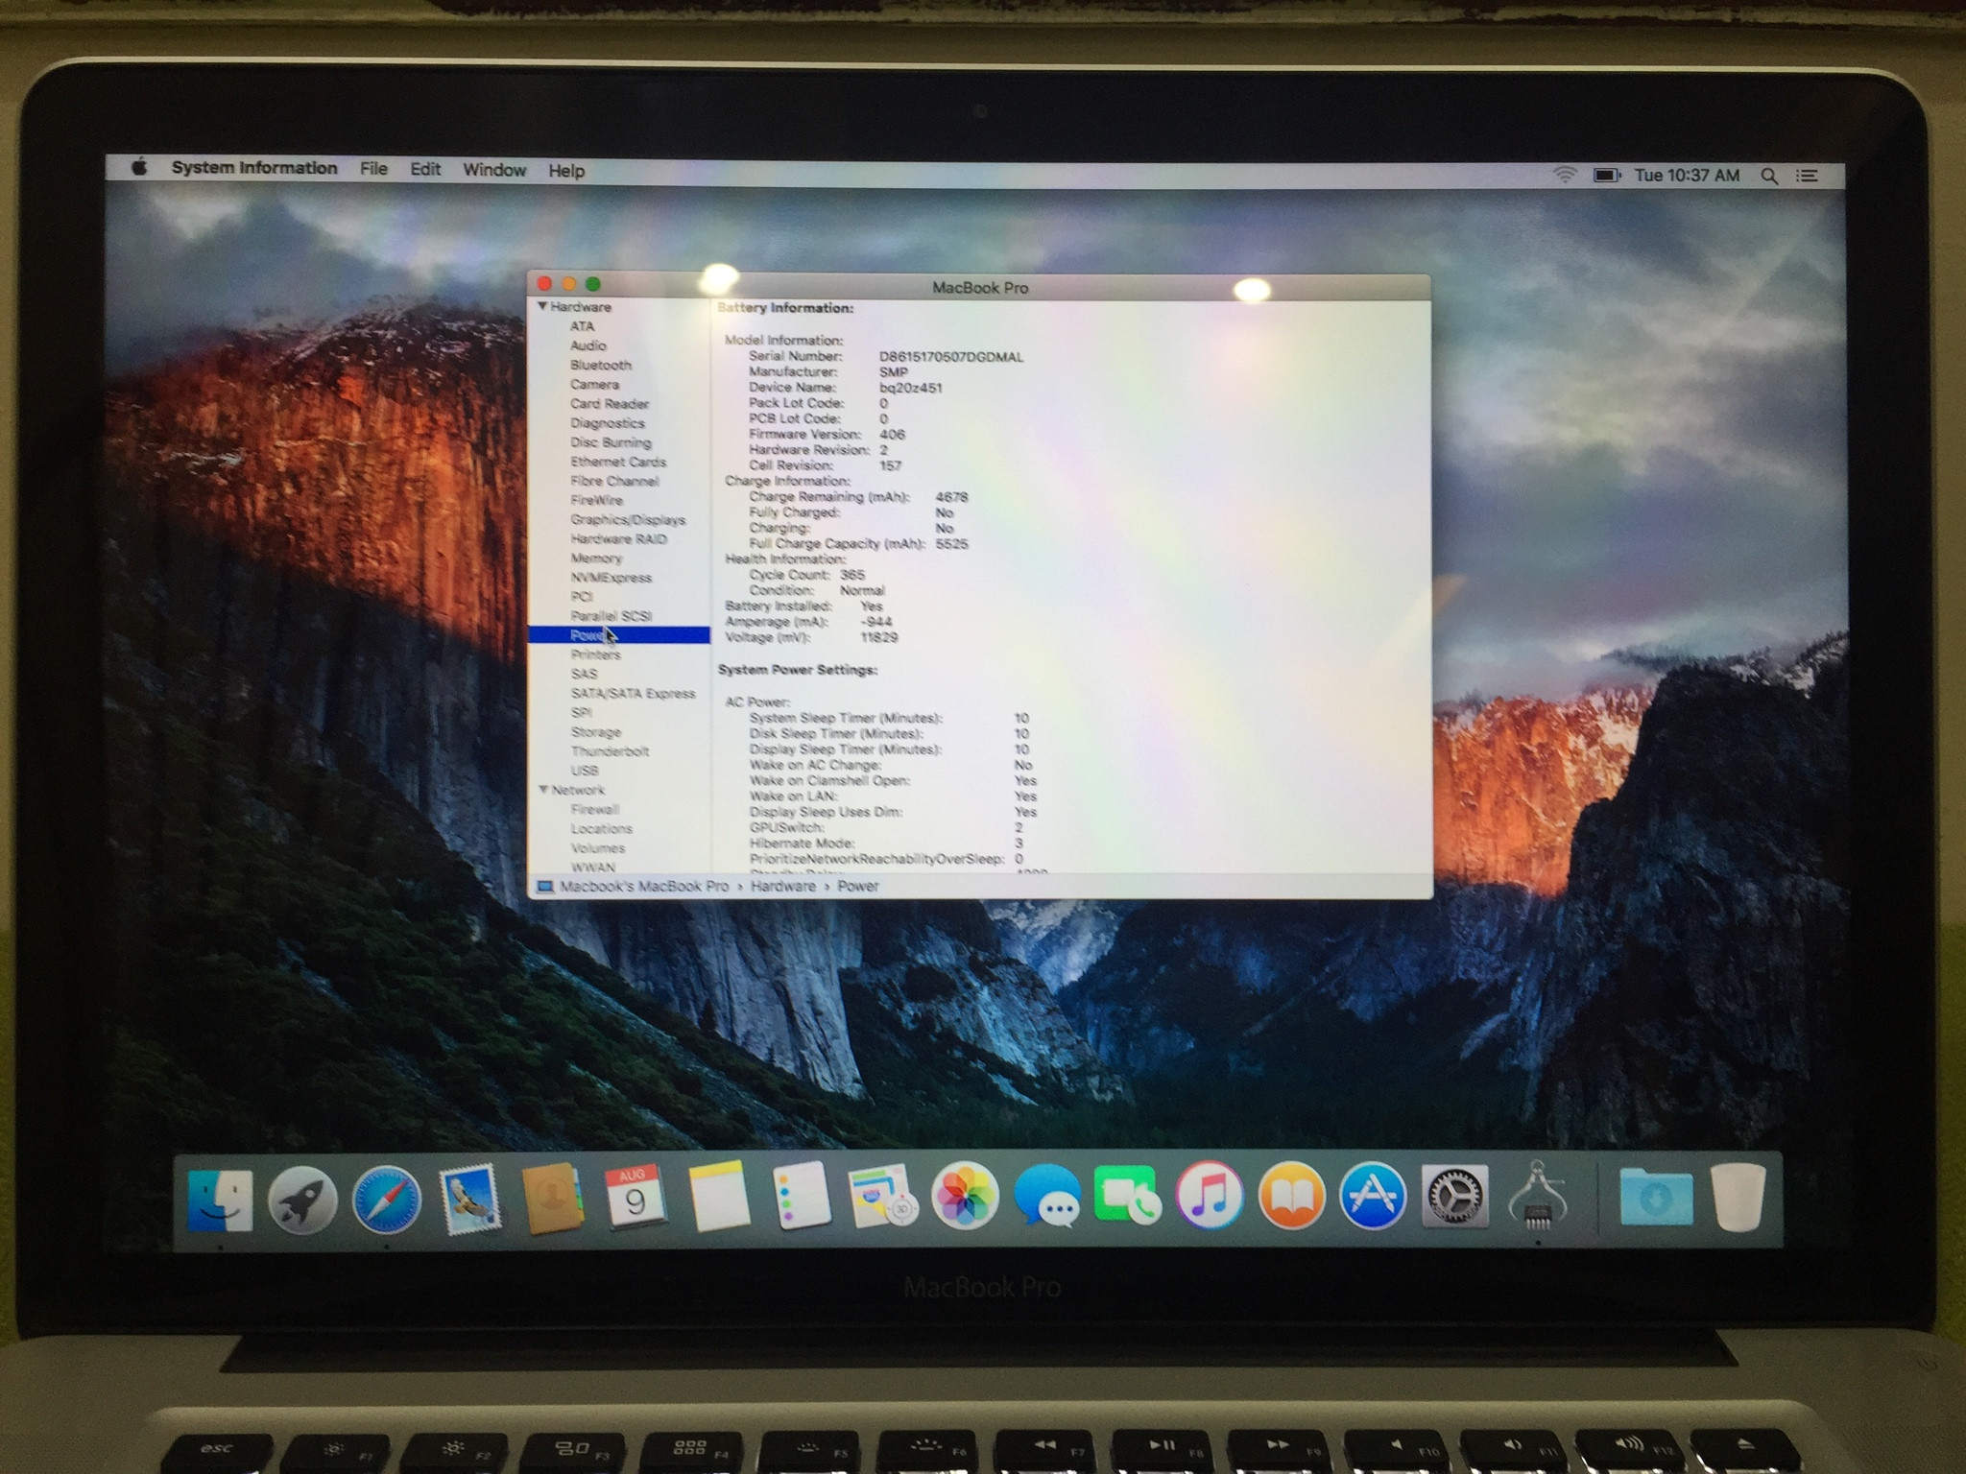This screenshot has width=1966, height=1474.
Task: Select FireWire in the sidebar
Action: [596, 500]
